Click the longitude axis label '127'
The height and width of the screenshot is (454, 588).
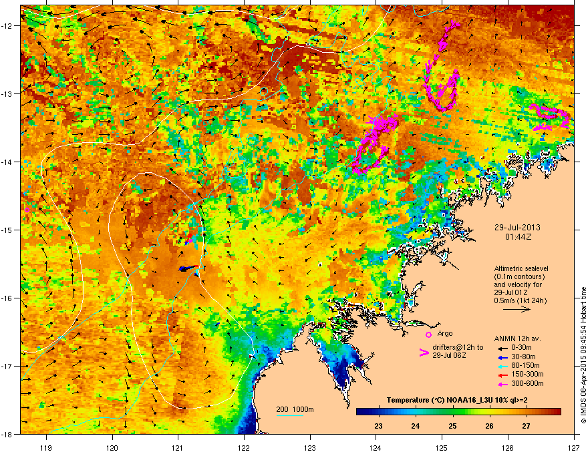[574, 447]
